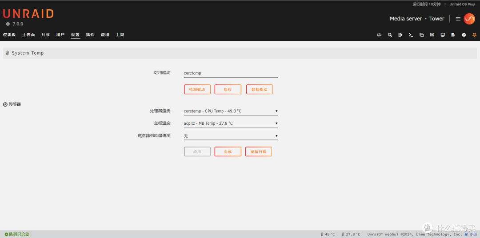Click the array started status icon
Viewport: 480px width, 238px height.
[x=6, y=234]
